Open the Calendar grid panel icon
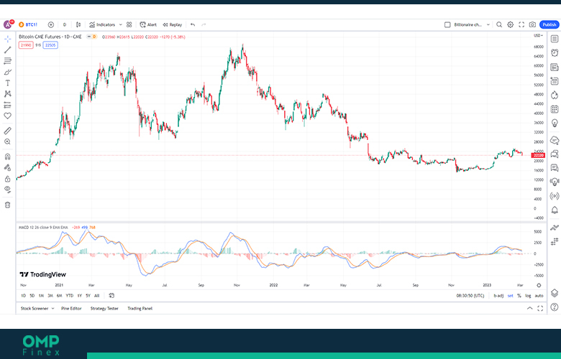The image size is (561, 359). [x=555, y=109]
